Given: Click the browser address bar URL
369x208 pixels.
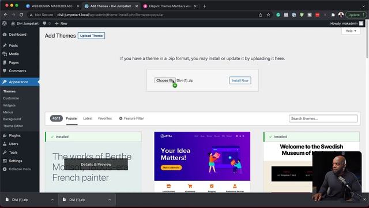Looking at the screenshot, I should tap(110, 15).
